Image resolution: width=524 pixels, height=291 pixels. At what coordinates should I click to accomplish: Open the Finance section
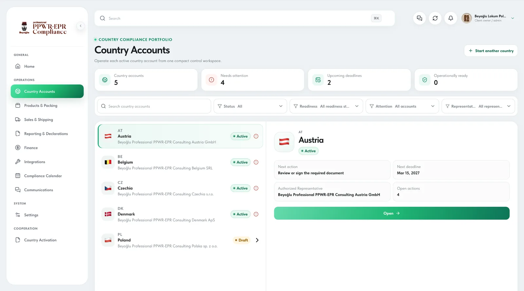click(x=47, y=148)
